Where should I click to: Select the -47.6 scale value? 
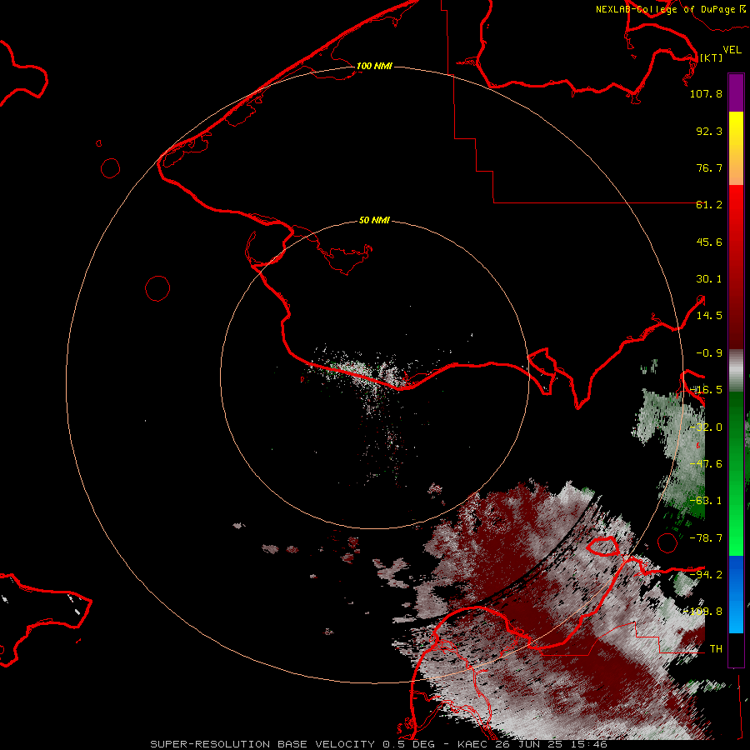tap(706, 464)
